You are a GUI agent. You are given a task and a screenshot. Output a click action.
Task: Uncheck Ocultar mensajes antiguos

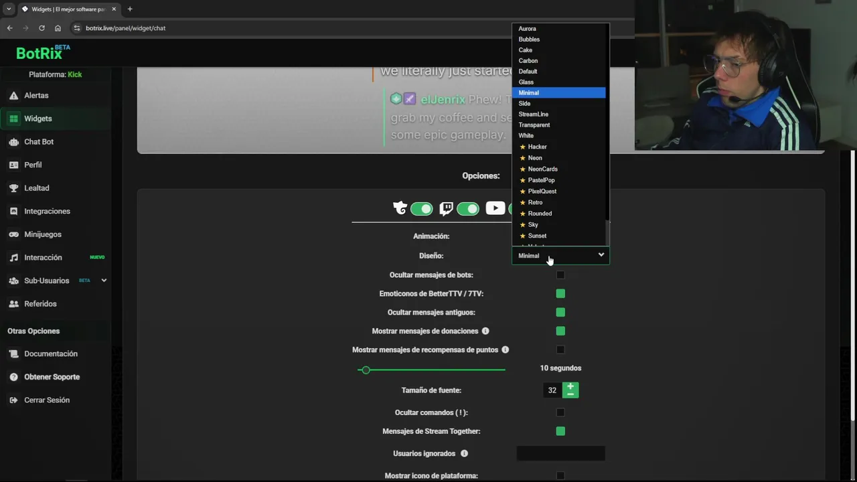pyautogui.click(x=560, y=312)
